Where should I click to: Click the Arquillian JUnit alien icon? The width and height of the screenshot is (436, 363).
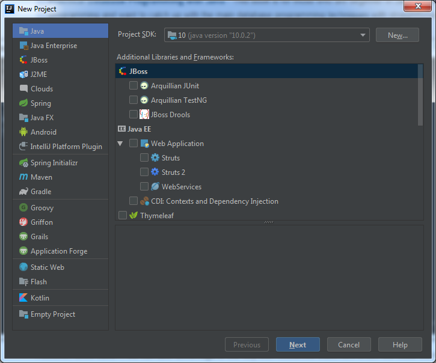tap(144, 85)
